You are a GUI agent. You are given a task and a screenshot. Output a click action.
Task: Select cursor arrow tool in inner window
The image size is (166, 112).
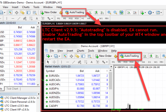48,62
